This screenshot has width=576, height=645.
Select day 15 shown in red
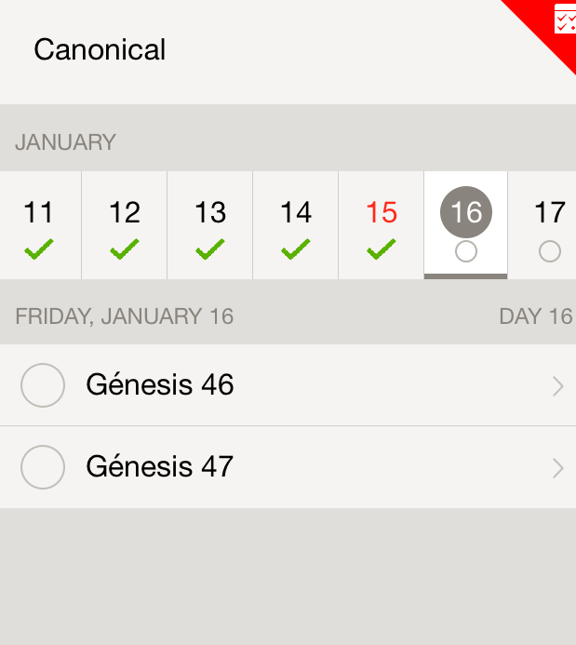pos(382,213)
